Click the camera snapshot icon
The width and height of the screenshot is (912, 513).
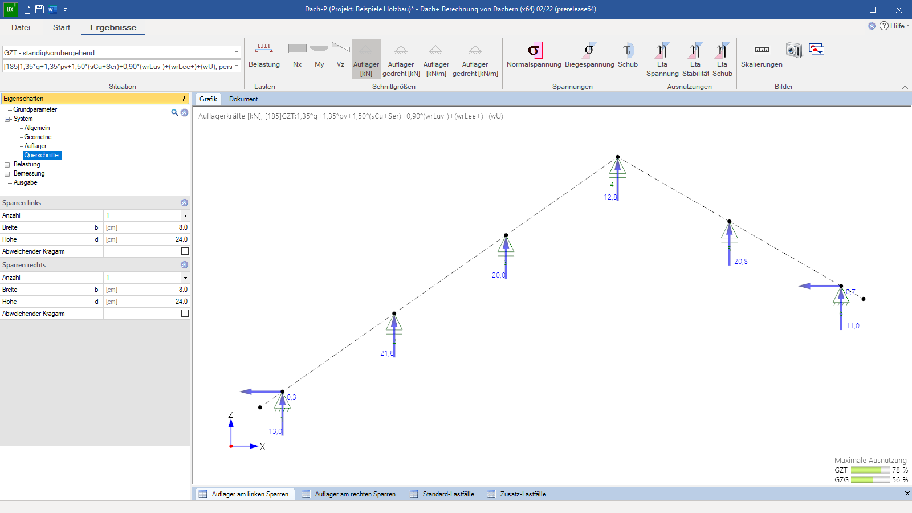click(793, 50)
